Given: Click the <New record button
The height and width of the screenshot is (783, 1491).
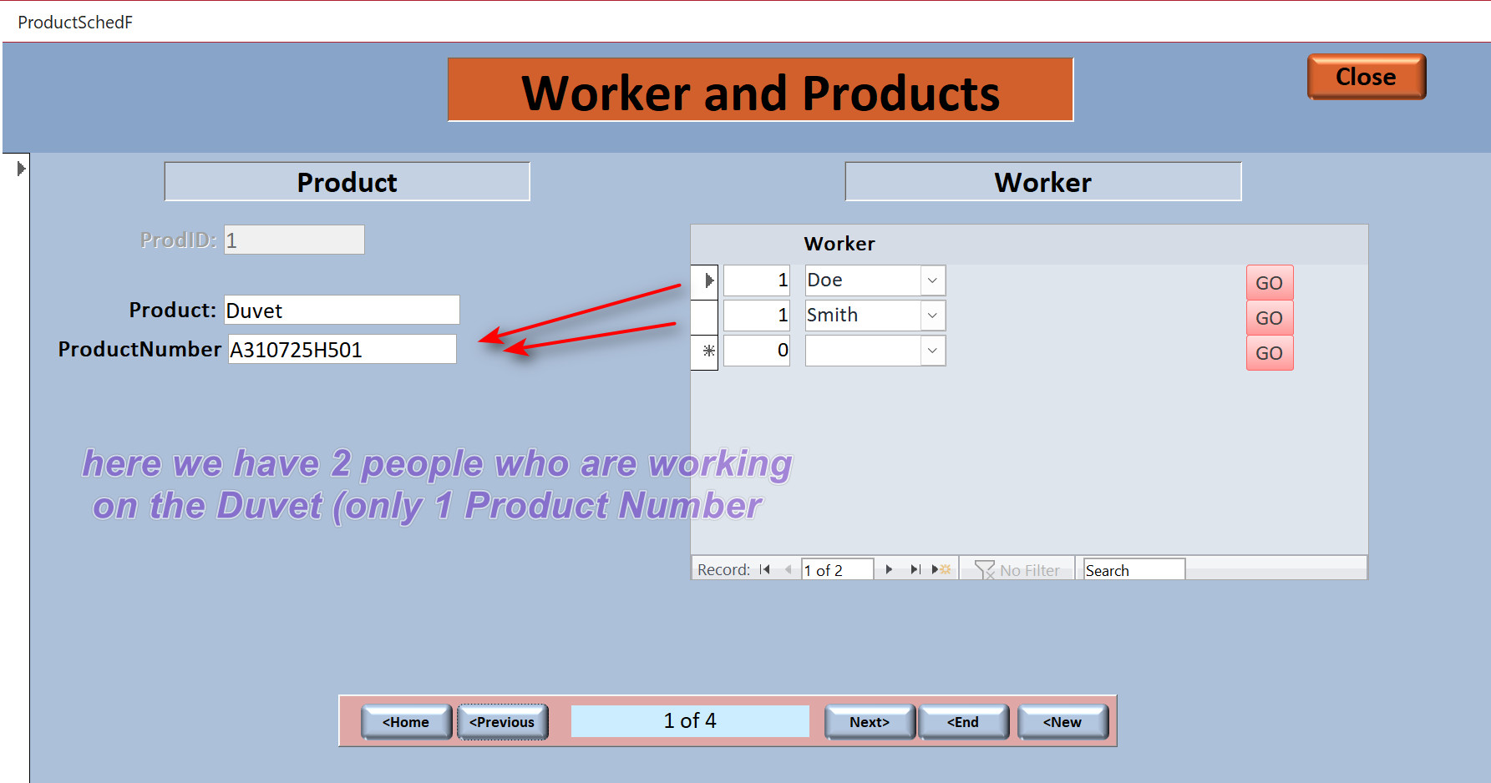Looking at the screenshot, I should [1062, 722].
